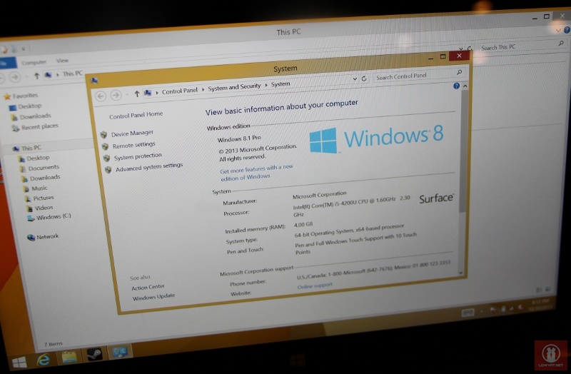The image size is (571, 374).
Task: Go to Control Panel Home
Action: 136,115
